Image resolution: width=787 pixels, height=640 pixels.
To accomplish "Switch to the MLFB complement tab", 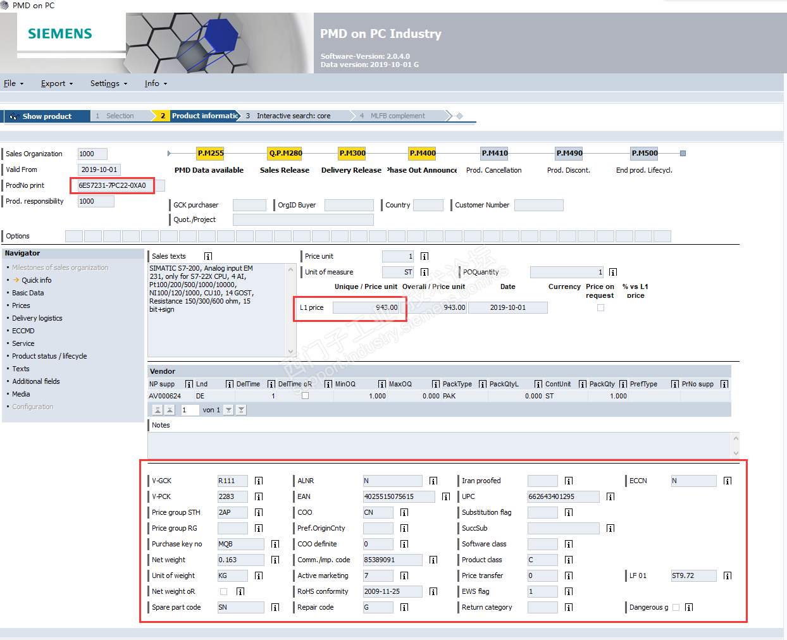I will pyautogui.click(x=398, y=116).
